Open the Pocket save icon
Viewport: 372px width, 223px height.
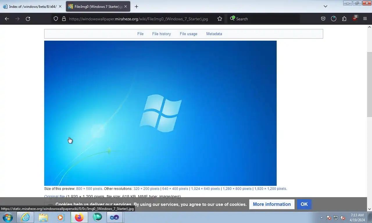[323, 19]
